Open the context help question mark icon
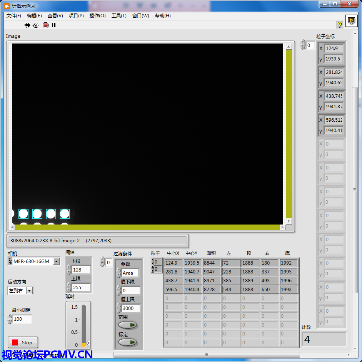 point(339,25)
